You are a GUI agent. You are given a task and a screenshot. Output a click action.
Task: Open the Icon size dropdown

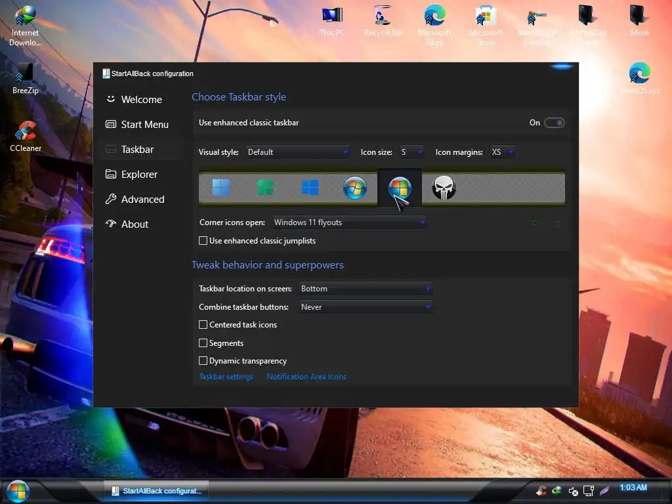(412, 152)
